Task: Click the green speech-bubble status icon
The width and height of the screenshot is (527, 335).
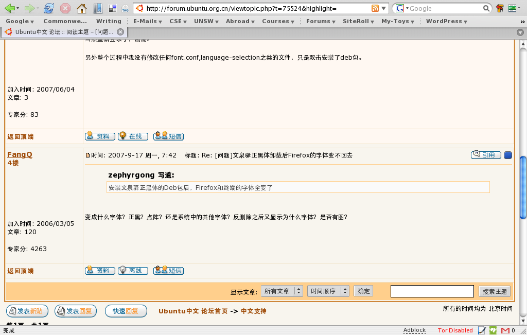Action: coord(493,330)
